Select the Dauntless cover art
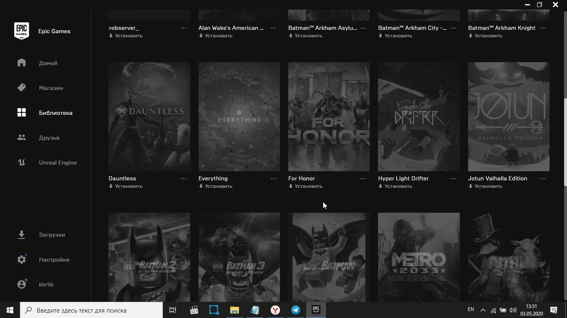Viewport: 567px width, 318px height. click(x=149, y=117)
